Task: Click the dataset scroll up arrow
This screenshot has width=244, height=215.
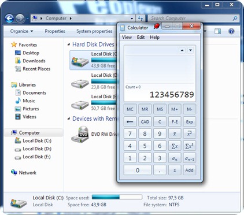Action: [182, 50]
